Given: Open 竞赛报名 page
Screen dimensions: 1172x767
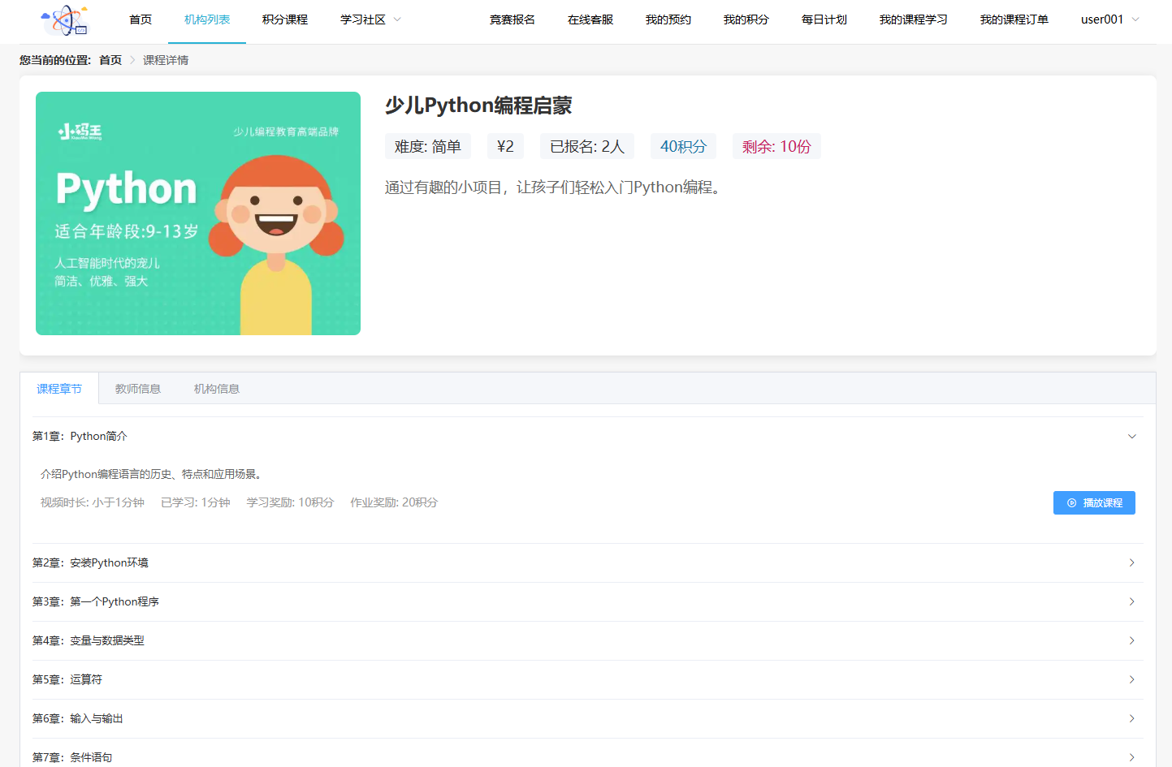Looking at the screenshot, I should pos(512,19).
